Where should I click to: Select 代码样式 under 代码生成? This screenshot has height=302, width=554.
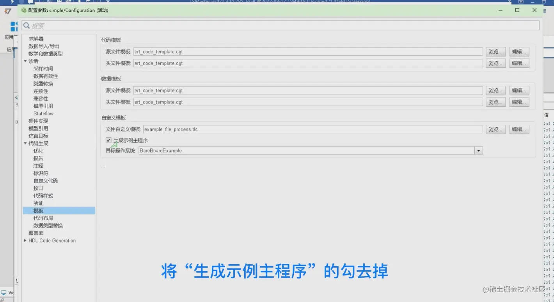coord(43,196)
